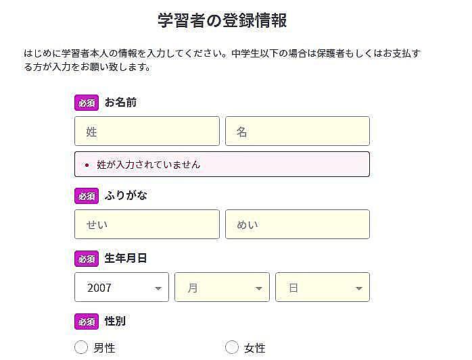472x360 pixels.
Task: Open the birth year dropdown showing 2007
Action: click(x=122, y=287)
